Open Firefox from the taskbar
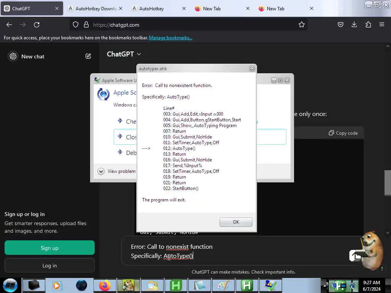This screenshot has height=293, width=391. (x=105, y=285)
